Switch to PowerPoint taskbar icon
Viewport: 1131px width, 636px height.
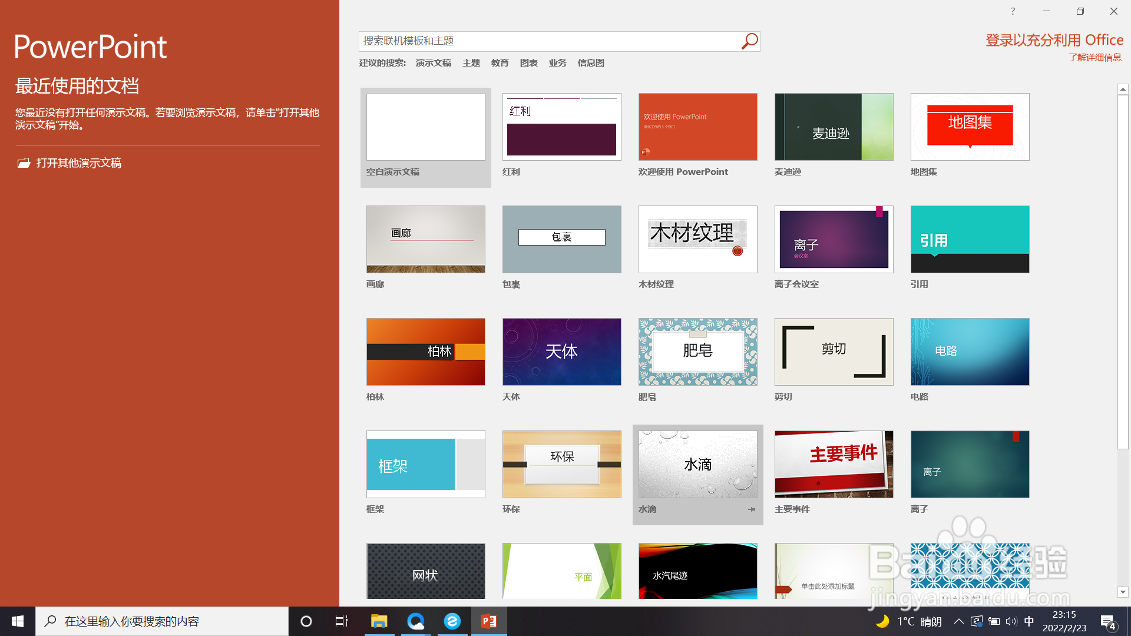point(489,621)
